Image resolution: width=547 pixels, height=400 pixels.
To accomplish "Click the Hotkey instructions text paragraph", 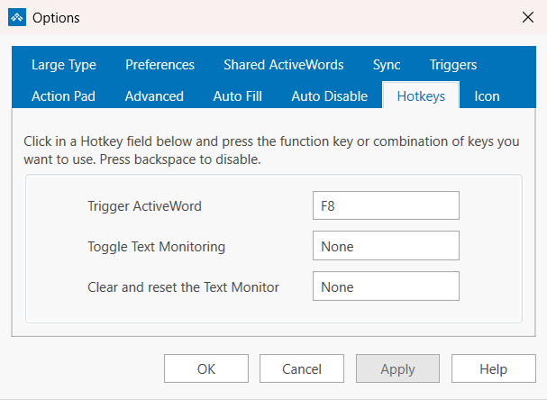I will click(x=271, y=150).
